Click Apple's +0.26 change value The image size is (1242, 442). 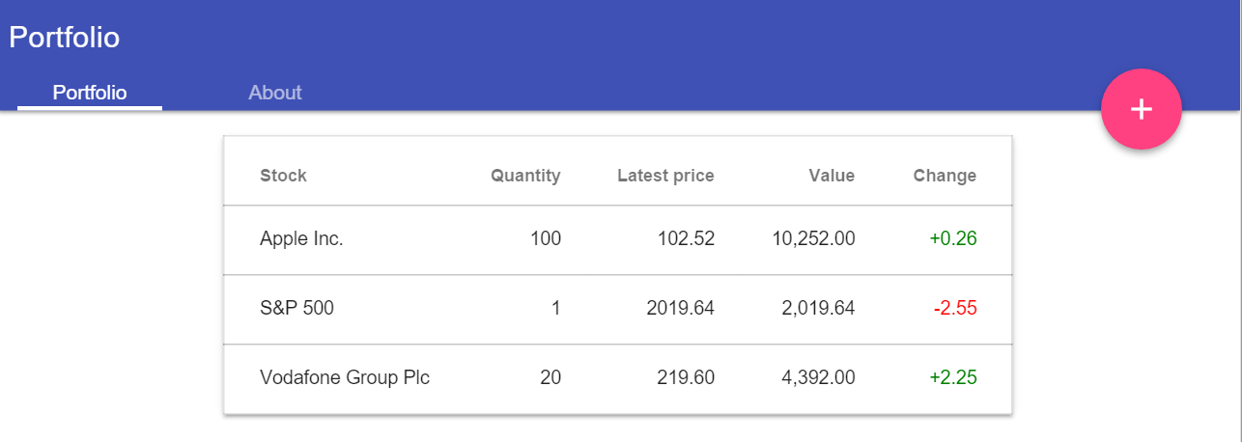[x=953, y=238]
